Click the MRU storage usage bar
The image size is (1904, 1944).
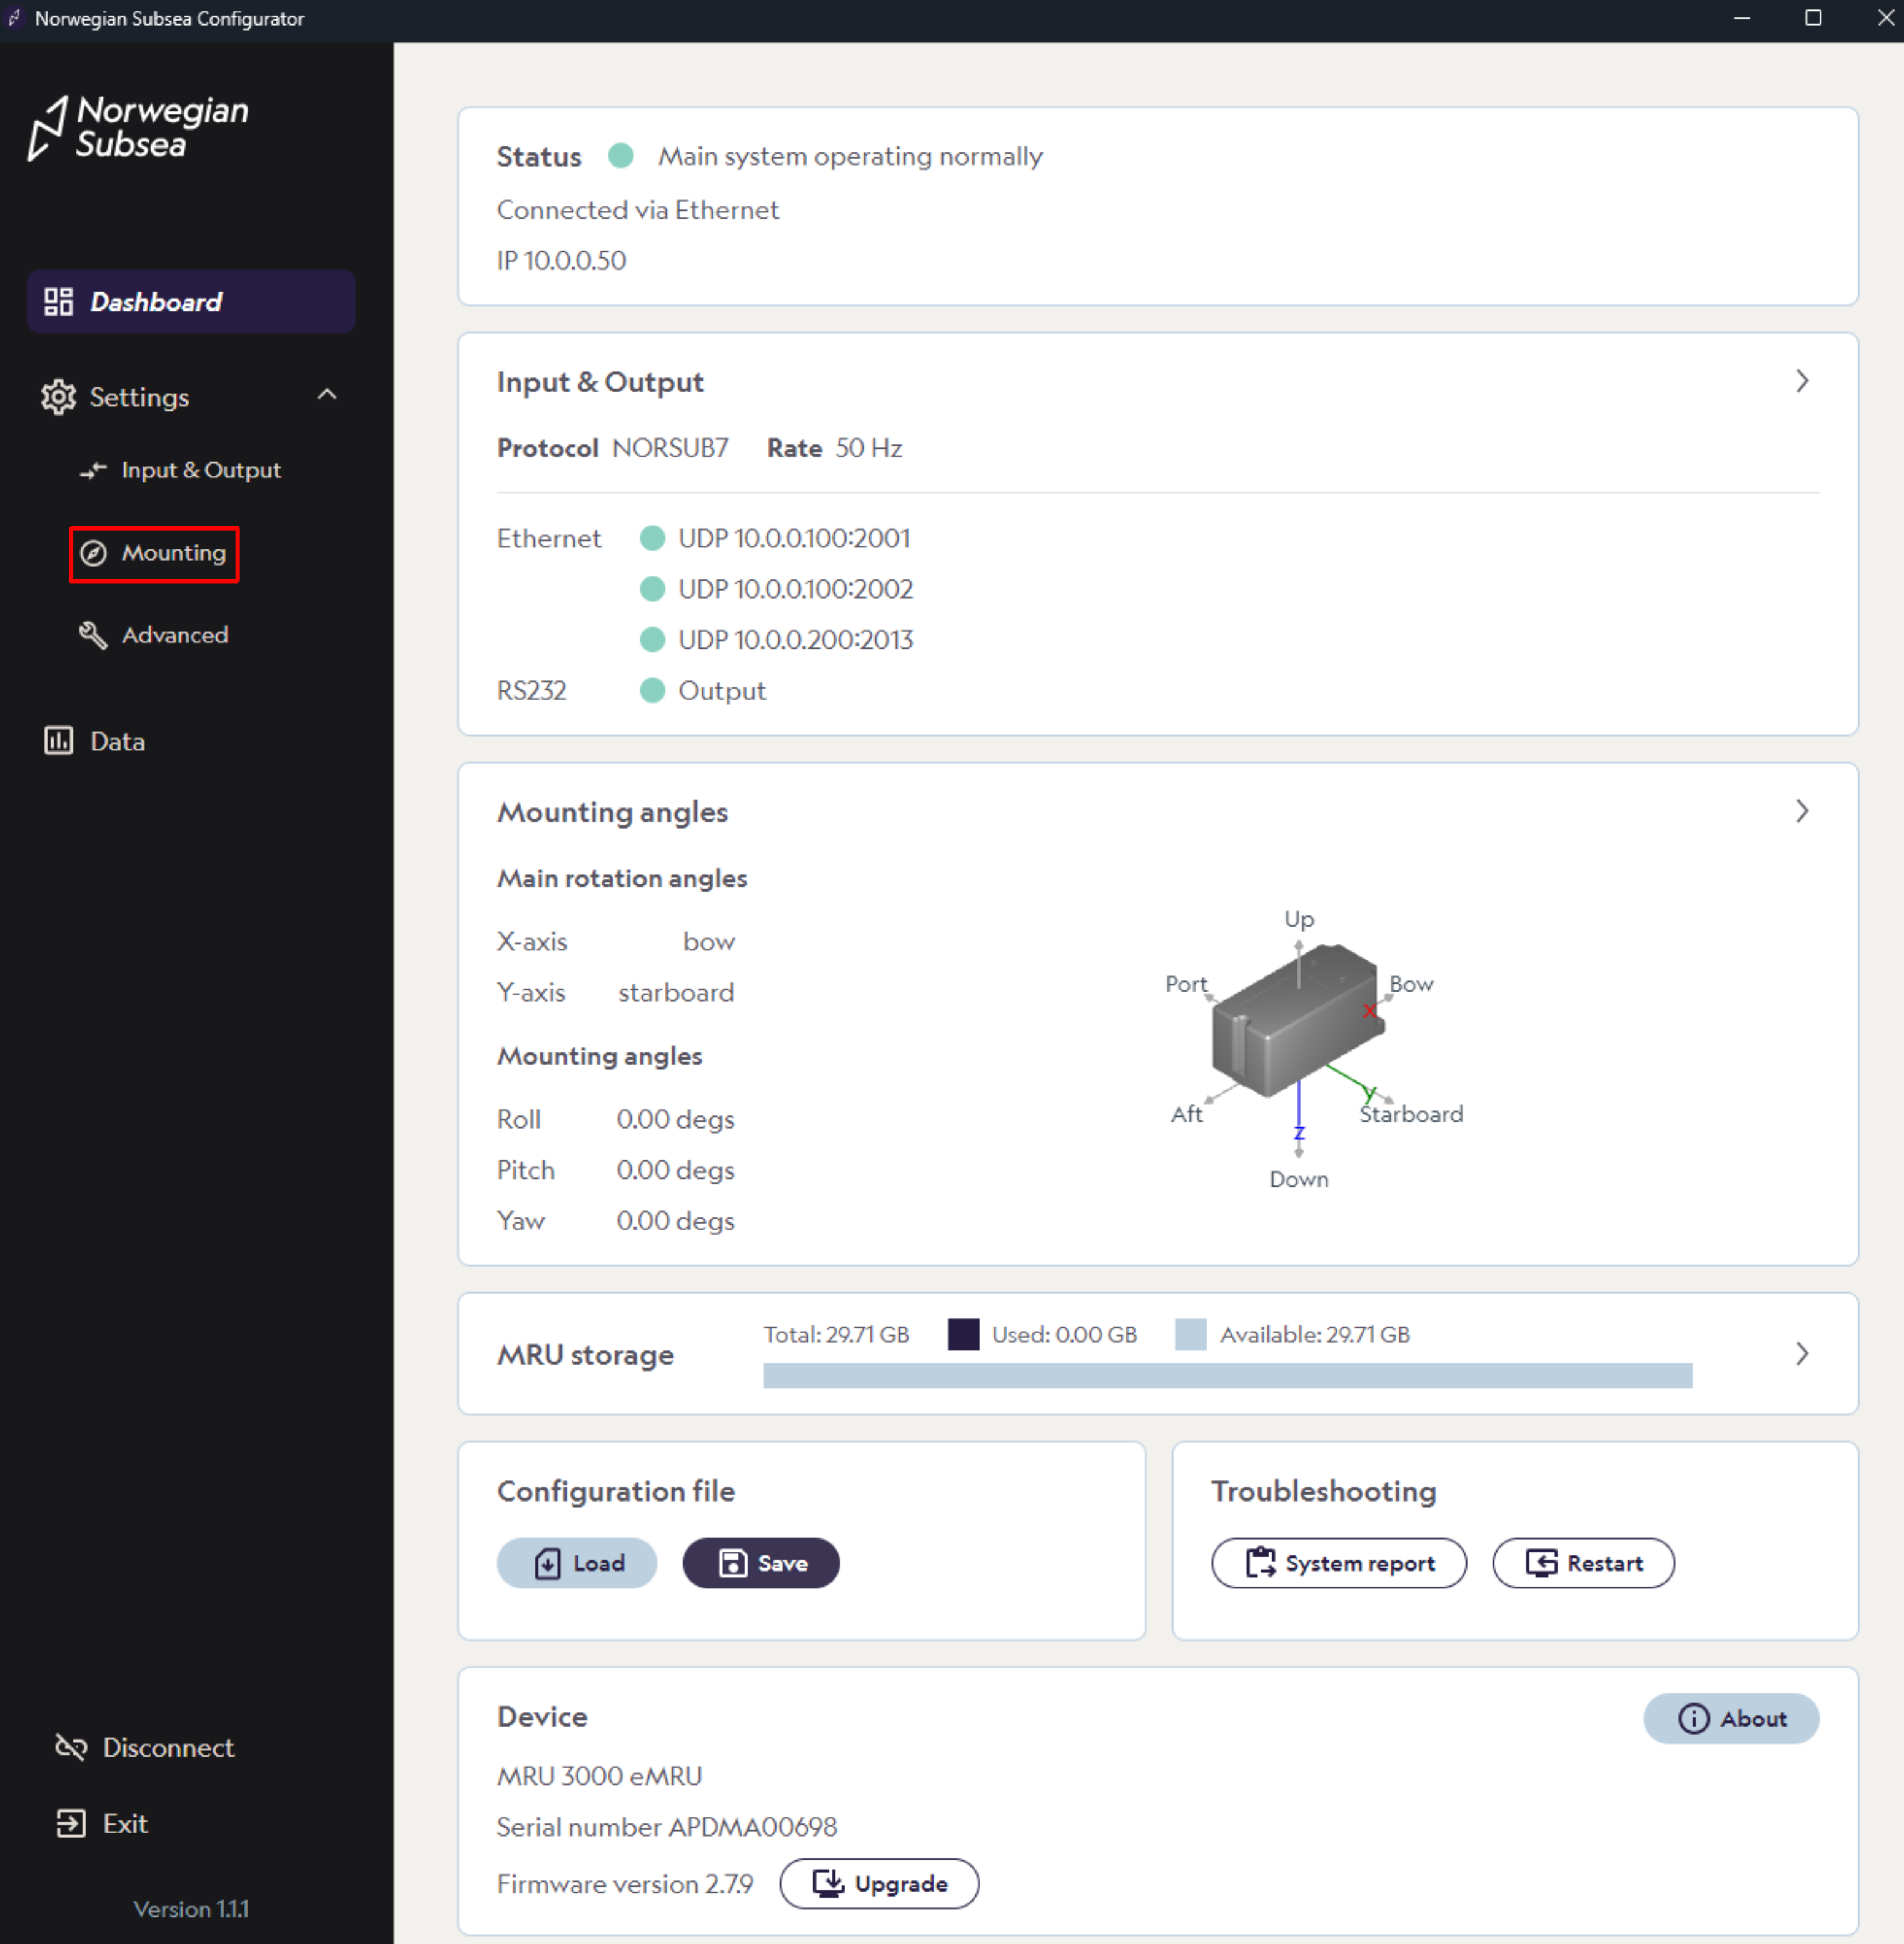click(x=1227, y=1376)
